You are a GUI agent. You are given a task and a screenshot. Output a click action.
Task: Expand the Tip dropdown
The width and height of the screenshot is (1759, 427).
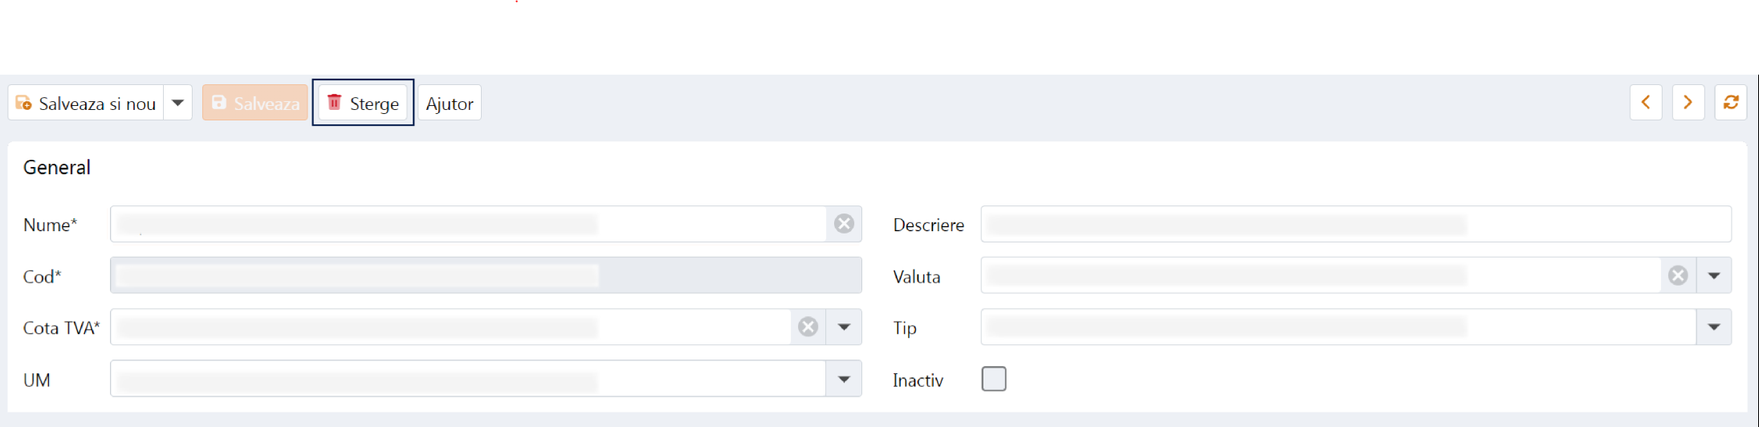click(x=1714, y=327)
